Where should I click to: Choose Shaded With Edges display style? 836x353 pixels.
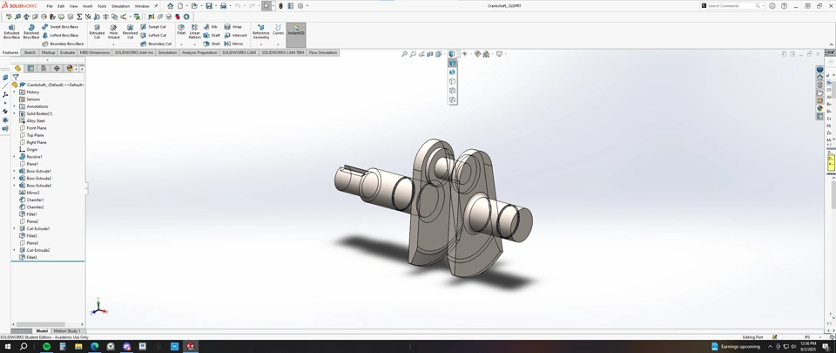[452, 63]
